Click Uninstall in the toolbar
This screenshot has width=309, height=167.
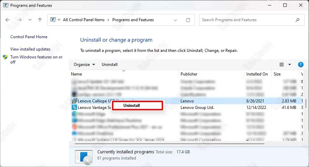tap(110, 65)
